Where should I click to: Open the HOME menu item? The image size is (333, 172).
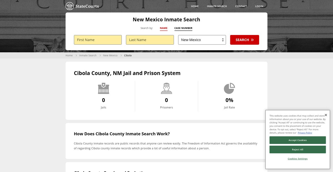click(x=195, y=6)
